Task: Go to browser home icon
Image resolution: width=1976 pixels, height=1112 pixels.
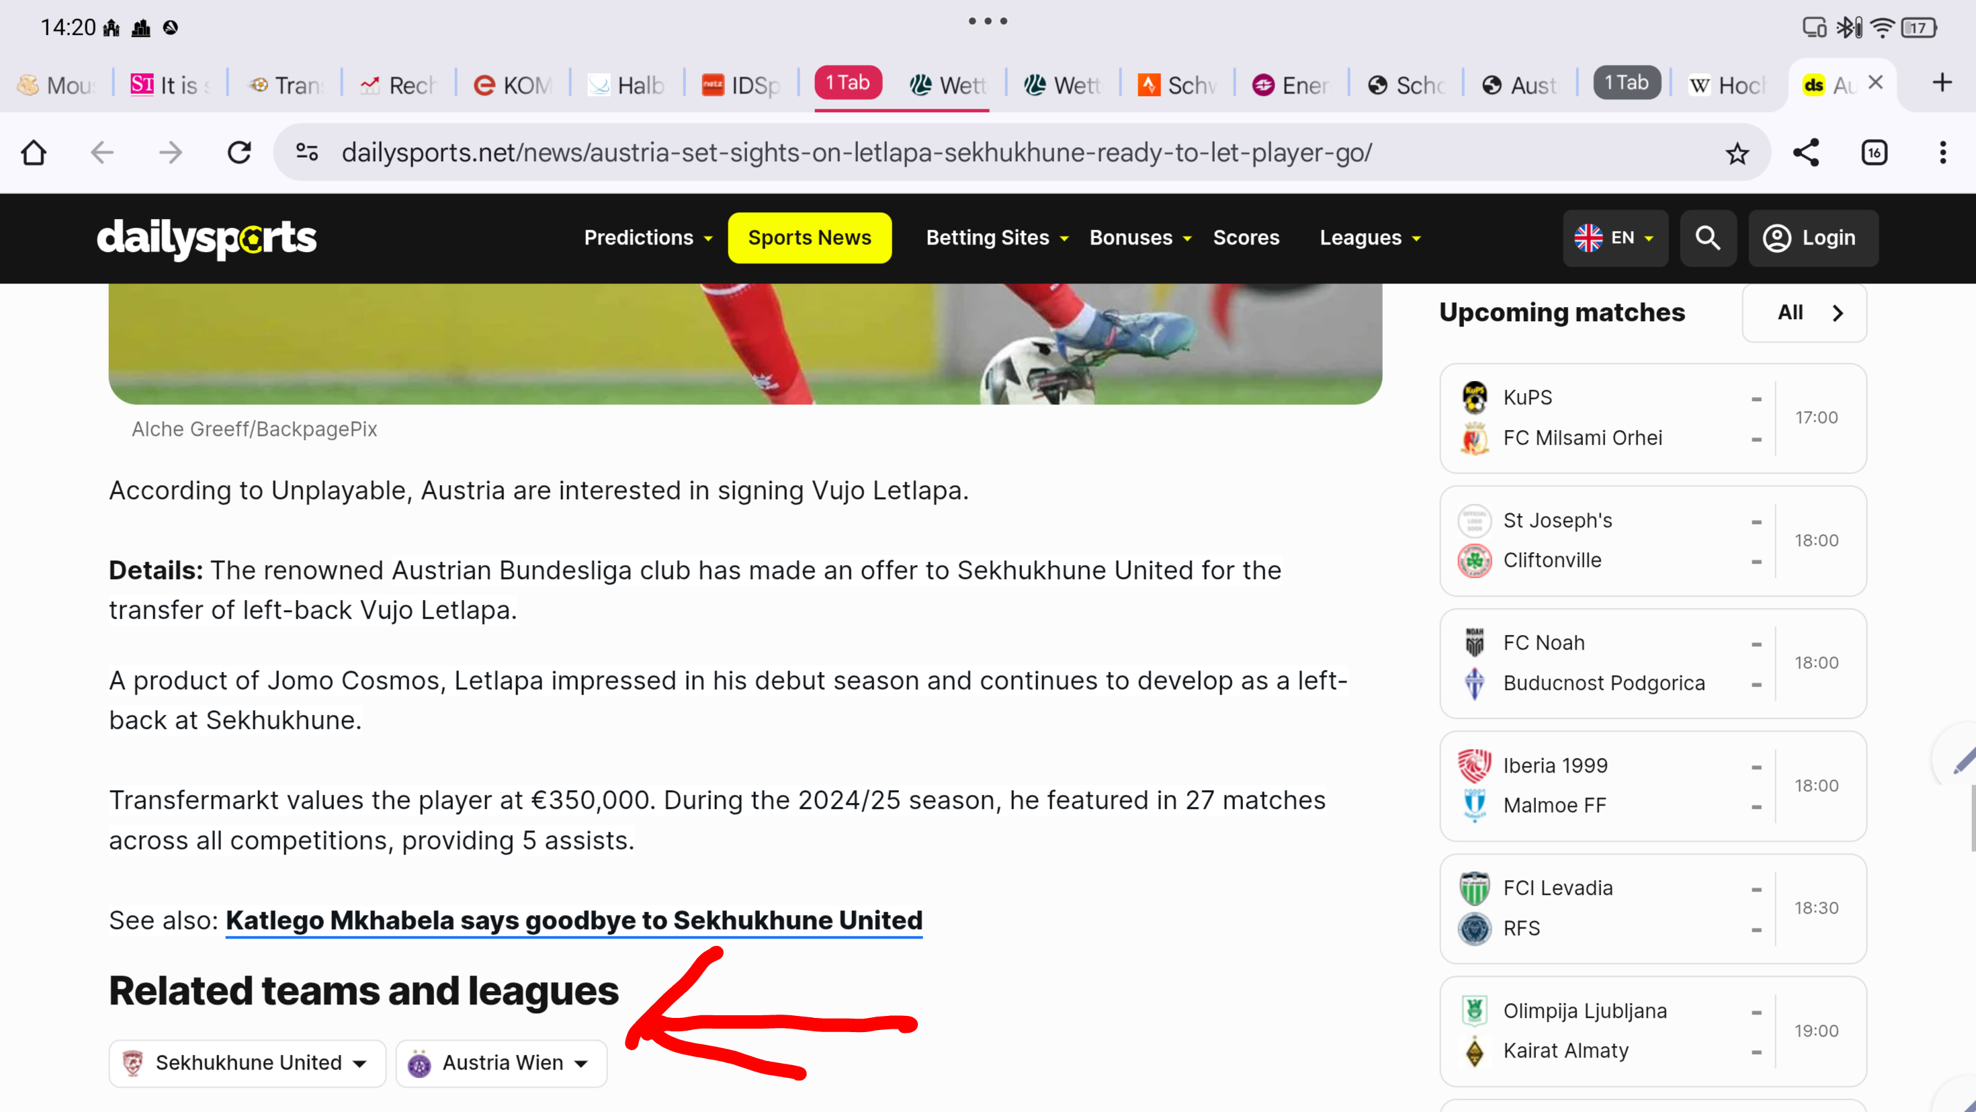Action: (x=34, y=153)
